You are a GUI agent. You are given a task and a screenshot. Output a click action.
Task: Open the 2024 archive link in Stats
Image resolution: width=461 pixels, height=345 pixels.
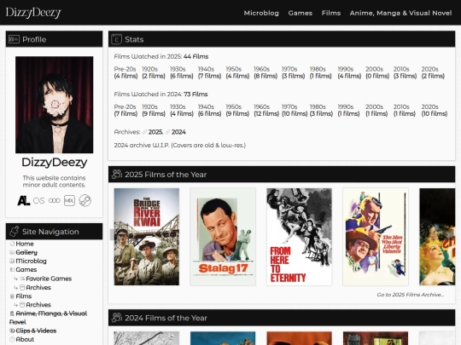point(178,132)
